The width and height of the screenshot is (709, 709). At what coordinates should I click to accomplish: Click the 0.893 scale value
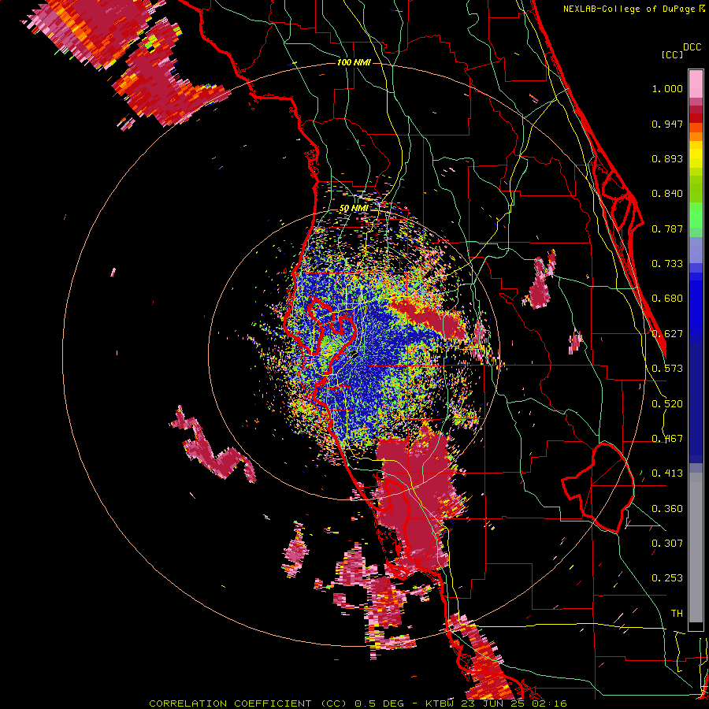tap(667, 158)
